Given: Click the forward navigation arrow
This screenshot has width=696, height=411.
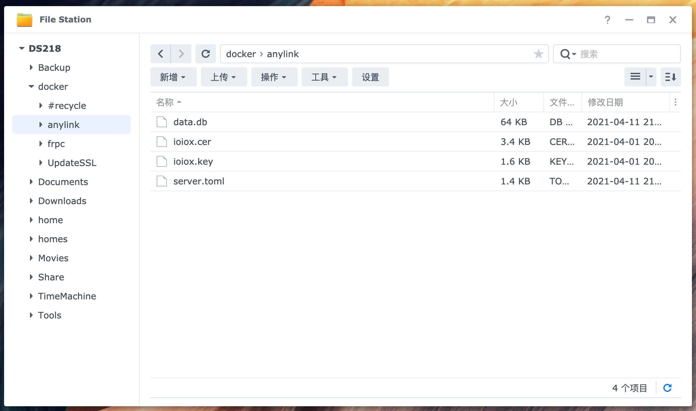Looking at the screenshot, I should point(181,54).
